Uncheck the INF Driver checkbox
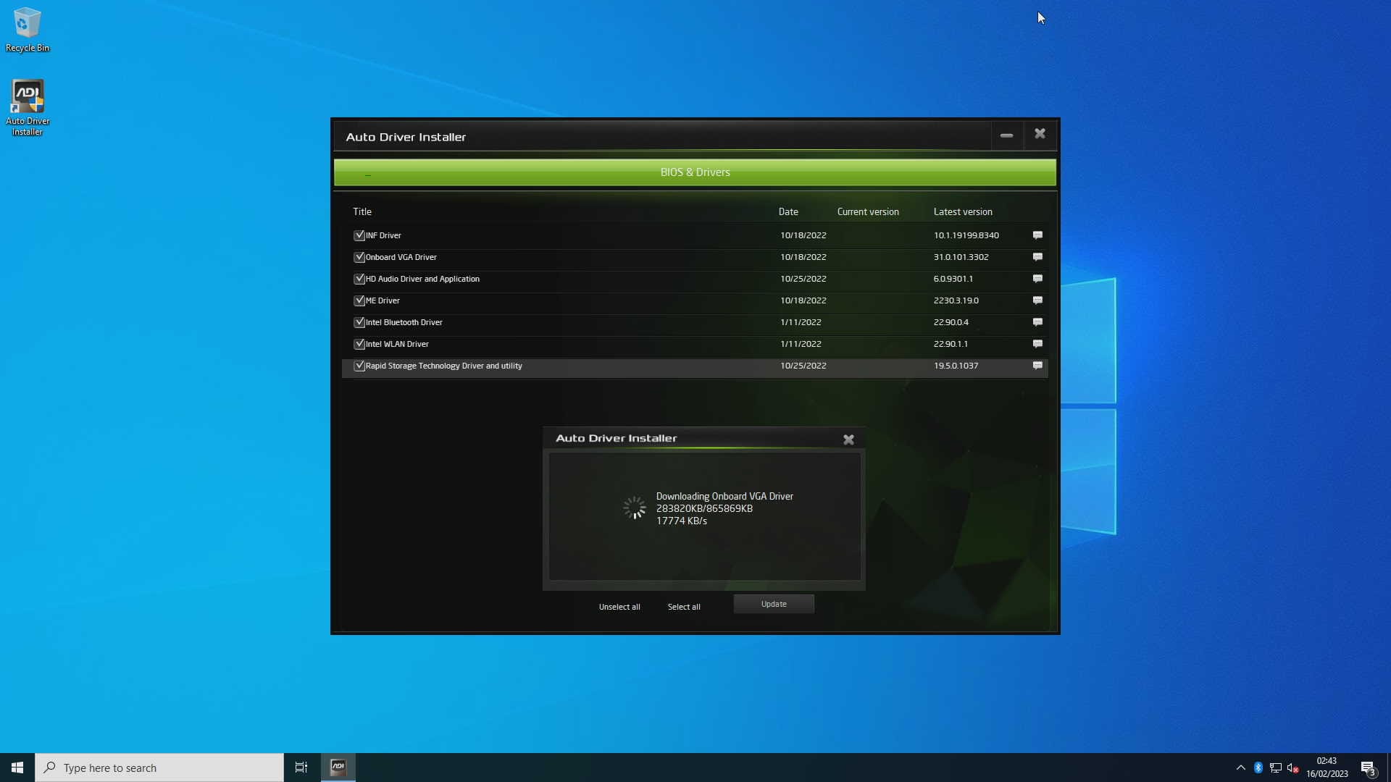This screenshot has height=782, width=1391. (359, 235)
